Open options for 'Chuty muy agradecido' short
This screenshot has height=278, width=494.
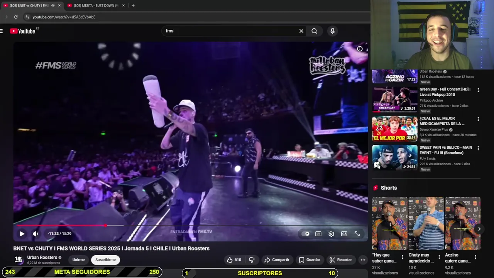pos(439,257)
